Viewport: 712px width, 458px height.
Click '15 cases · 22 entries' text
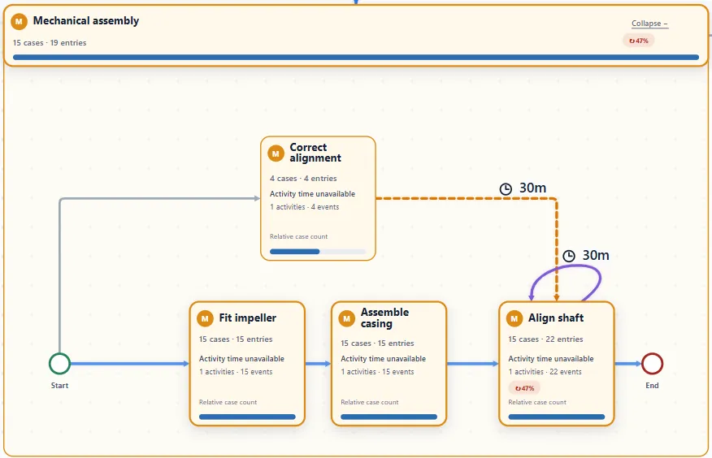[545, 339]
